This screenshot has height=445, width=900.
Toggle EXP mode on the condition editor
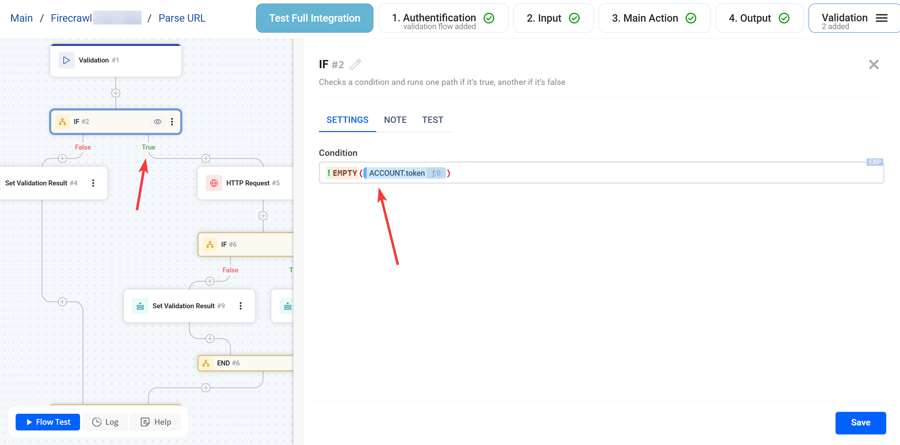874,162
